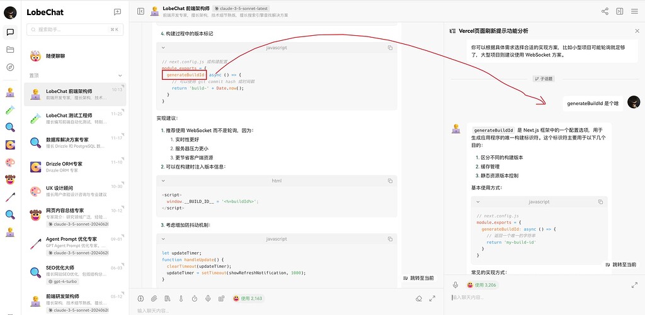Open the agent avatar beside the chat title

155,11
